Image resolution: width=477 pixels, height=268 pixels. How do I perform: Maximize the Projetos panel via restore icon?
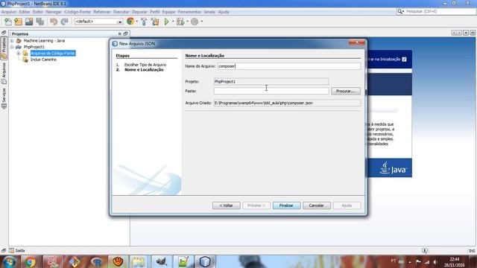126,33
